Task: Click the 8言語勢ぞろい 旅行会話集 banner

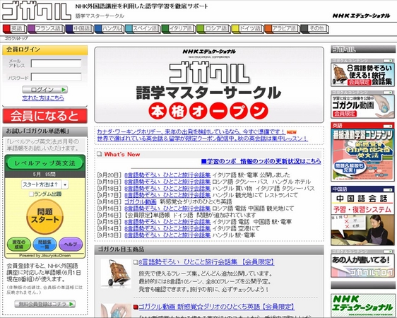Action: click(x=362, y=74)
